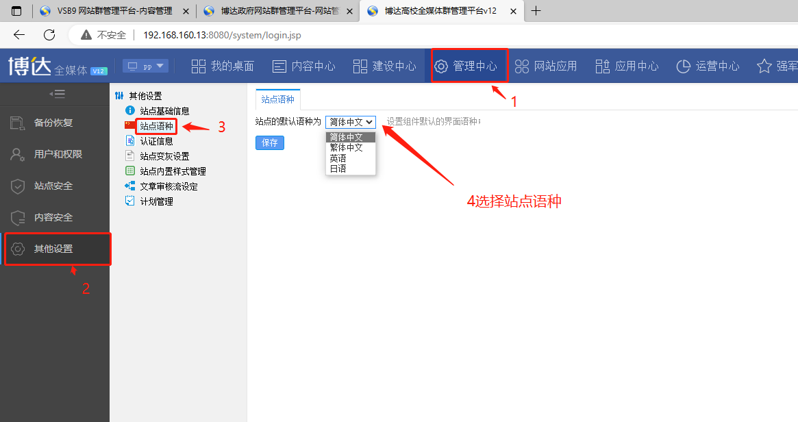The width and height of the screenshot is (798, 422).
Task: Choose 简体中文 from the language list
Action: [x=351, y=137]
